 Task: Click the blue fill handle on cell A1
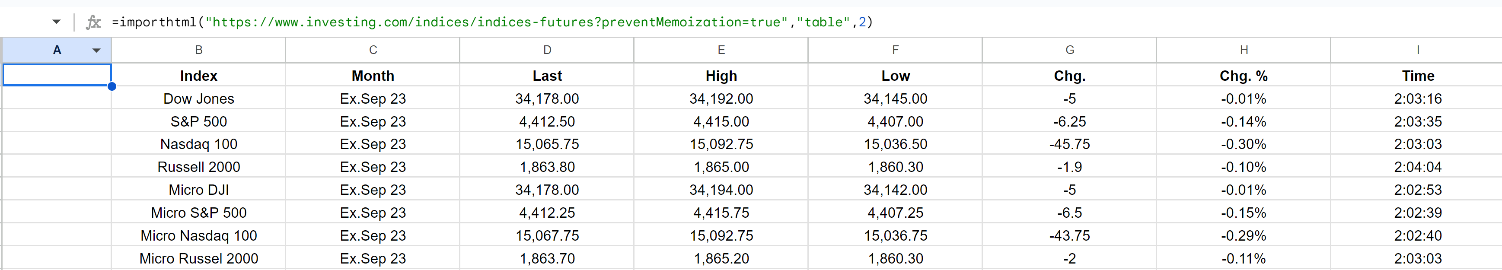point(112,86)
